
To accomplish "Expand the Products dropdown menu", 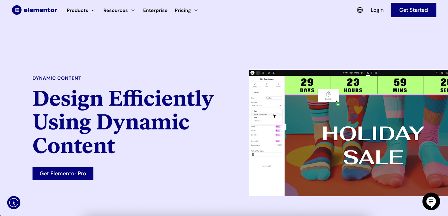I will pos(81,10).
